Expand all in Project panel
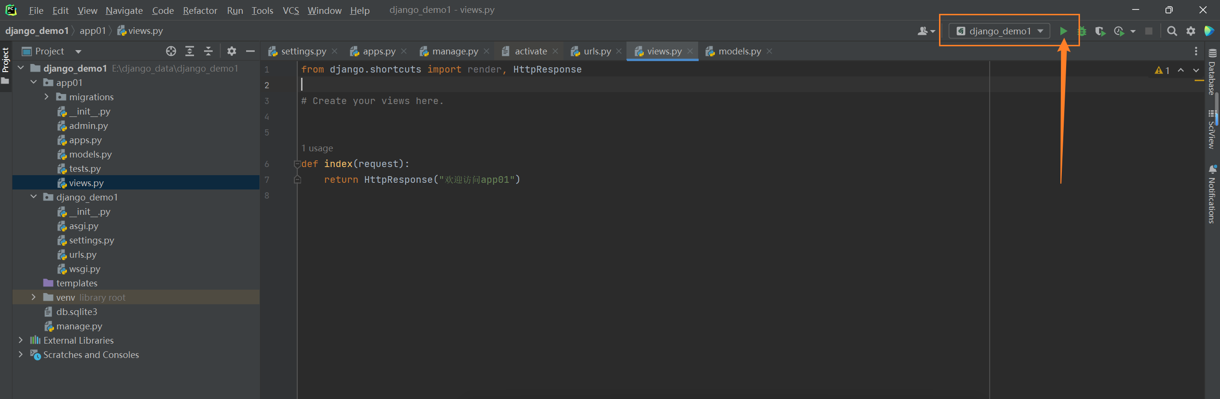This screenshot has width=1220, height=399. pyautogui.click(x=190, y=51)
